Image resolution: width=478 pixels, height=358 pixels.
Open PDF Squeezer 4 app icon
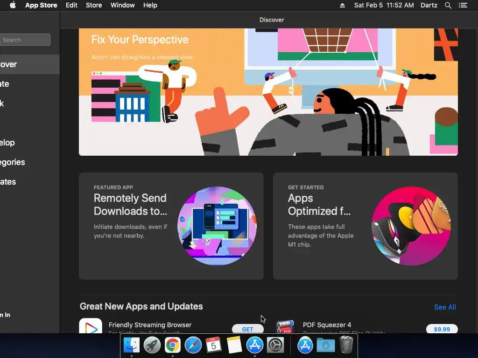click(x=285, y=326)
